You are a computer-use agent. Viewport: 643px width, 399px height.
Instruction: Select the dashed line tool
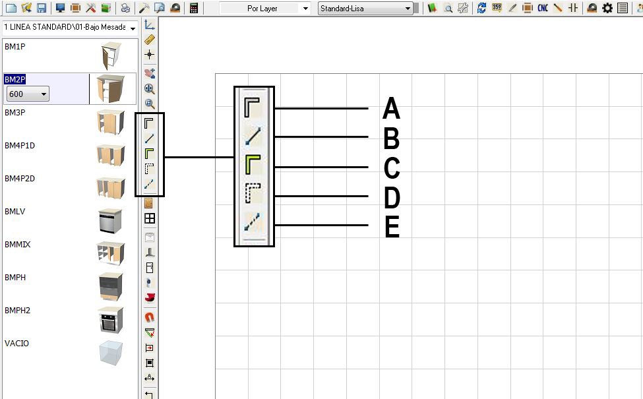(149, 184)
